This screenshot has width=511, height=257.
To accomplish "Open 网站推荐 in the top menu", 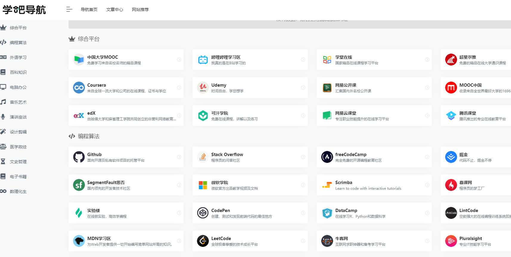I will (140, 10).
